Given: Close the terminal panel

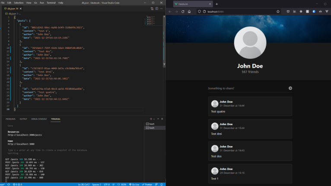Looking at the screenshot, I should (162, 119).
